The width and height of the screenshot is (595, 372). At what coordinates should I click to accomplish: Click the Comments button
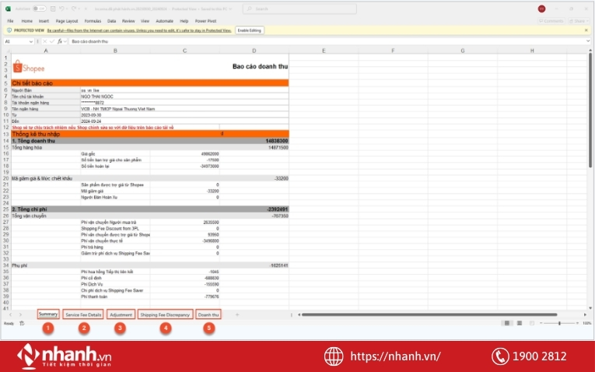click(x=553, y=21)
